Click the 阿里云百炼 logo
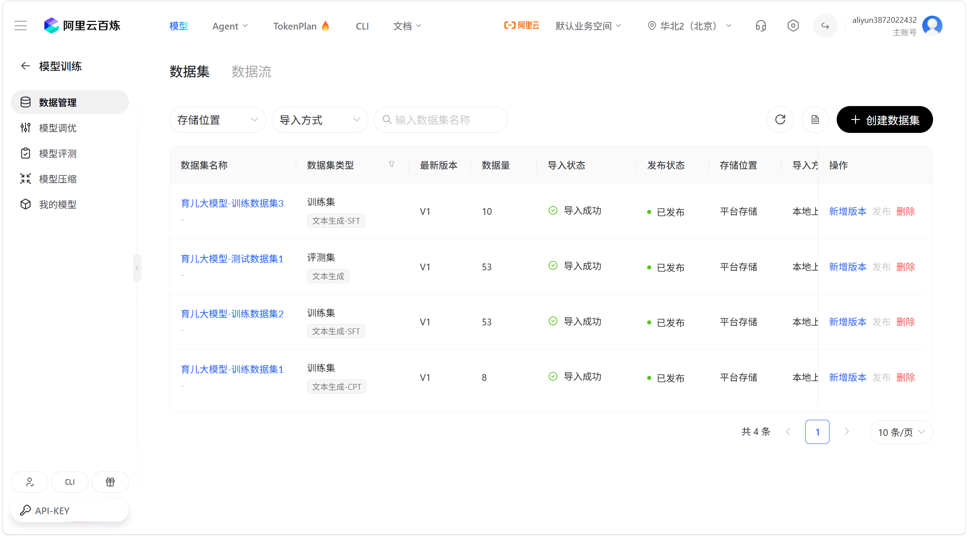The height and width of the screenshot is (537, 968). coord(82,26)
